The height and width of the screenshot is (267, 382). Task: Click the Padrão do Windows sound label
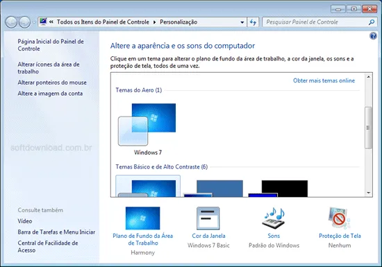click(x=274, y=246)
